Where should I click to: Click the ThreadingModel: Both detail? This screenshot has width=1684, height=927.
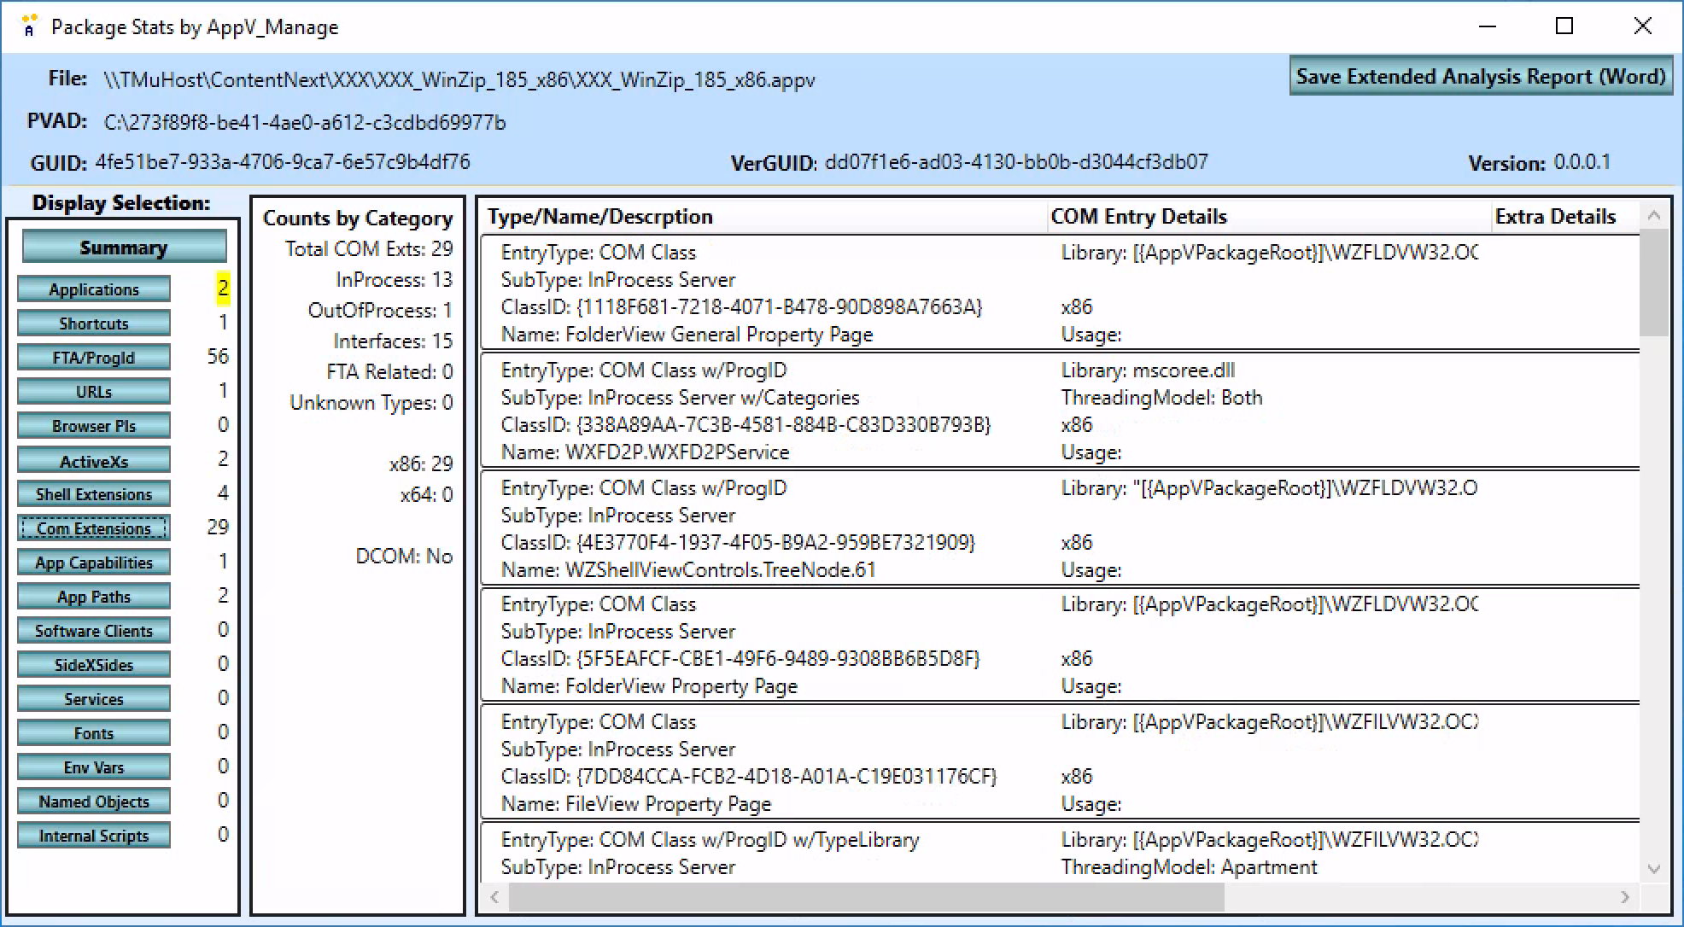pyautogui.click(x=1161, y=398)
